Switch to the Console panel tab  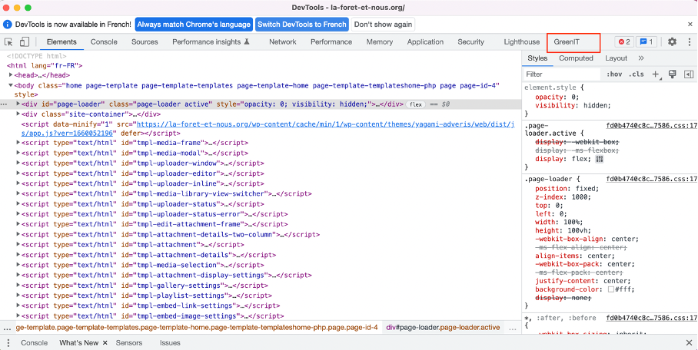point(104,41)
